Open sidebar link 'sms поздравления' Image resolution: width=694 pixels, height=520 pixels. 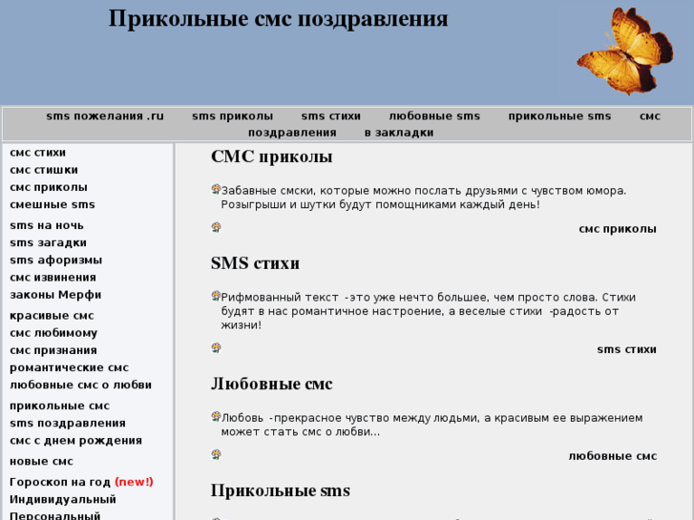tap(68, 423)
